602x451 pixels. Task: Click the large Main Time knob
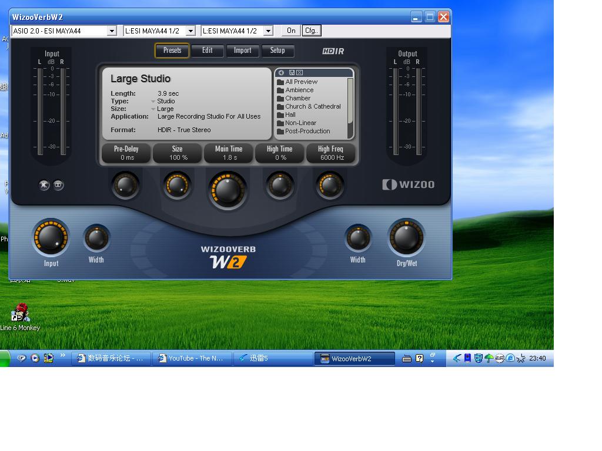(228, 190)
